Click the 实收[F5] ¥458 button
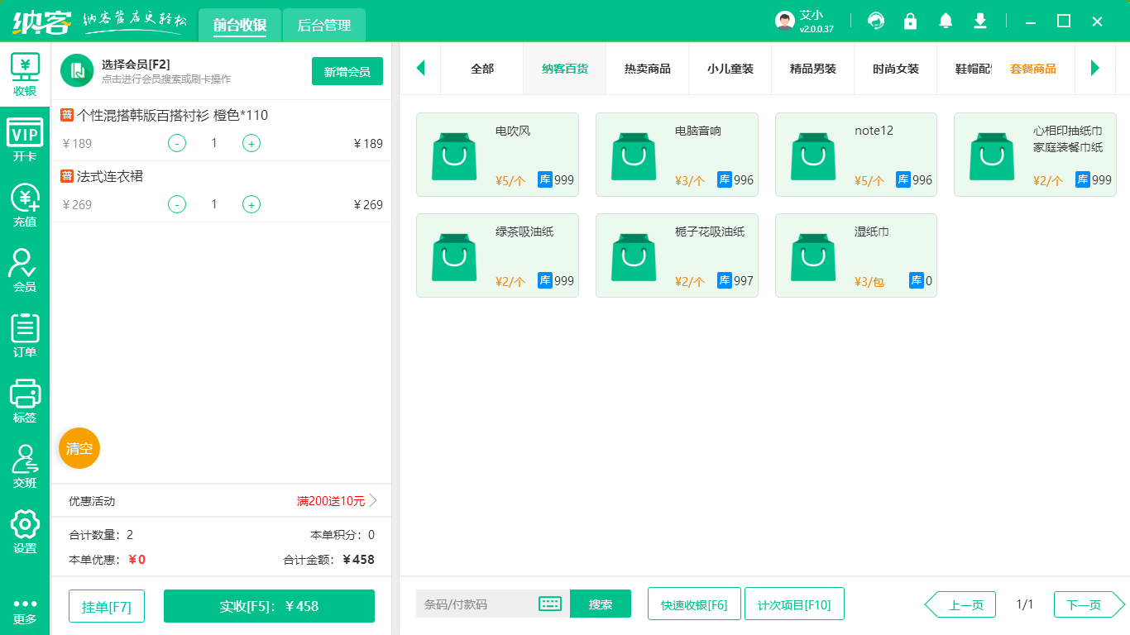The image size is (1130, 635). click(x=269, y=606)
